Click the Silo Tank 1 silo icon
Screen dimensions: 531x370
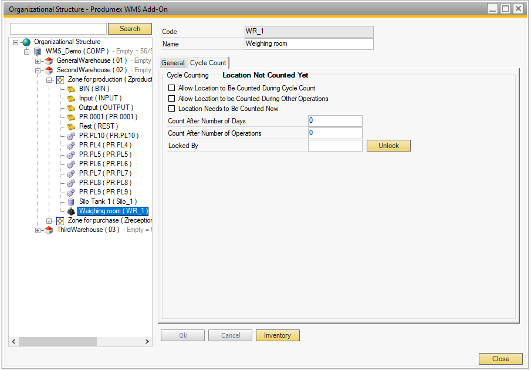71,202
